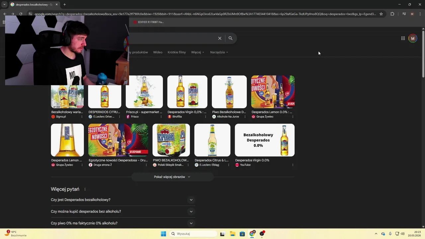The height and width of the screenshot is (239, 425).
Task: Open the Piwo Bezalkoholowe Alkohole Na Jurze thumbnail
Action: [229, 92]
